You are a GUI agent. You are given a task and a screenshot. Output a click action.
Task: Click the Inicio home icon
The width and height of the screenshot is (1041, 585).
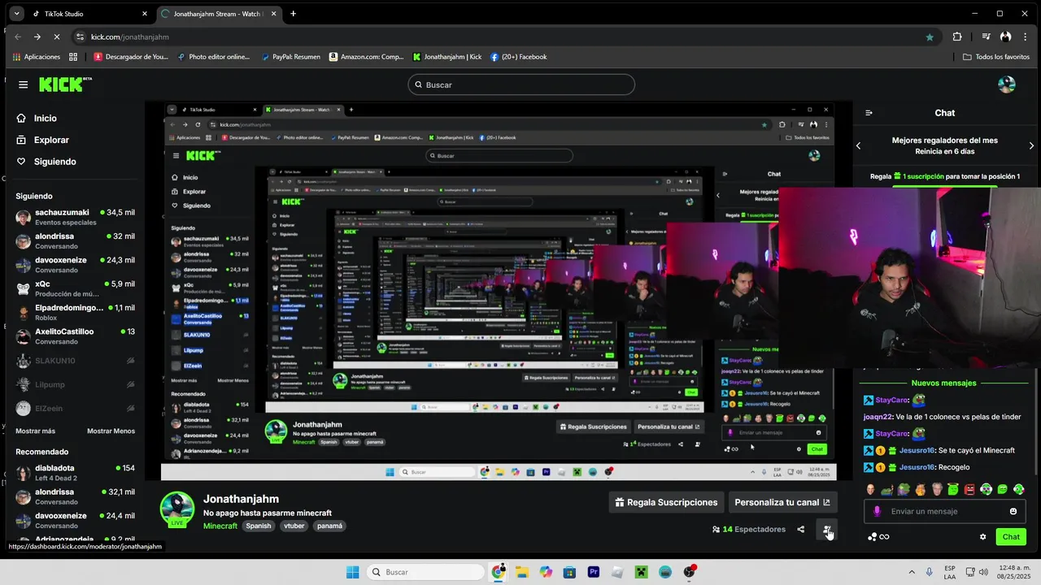tap(22, 119)
